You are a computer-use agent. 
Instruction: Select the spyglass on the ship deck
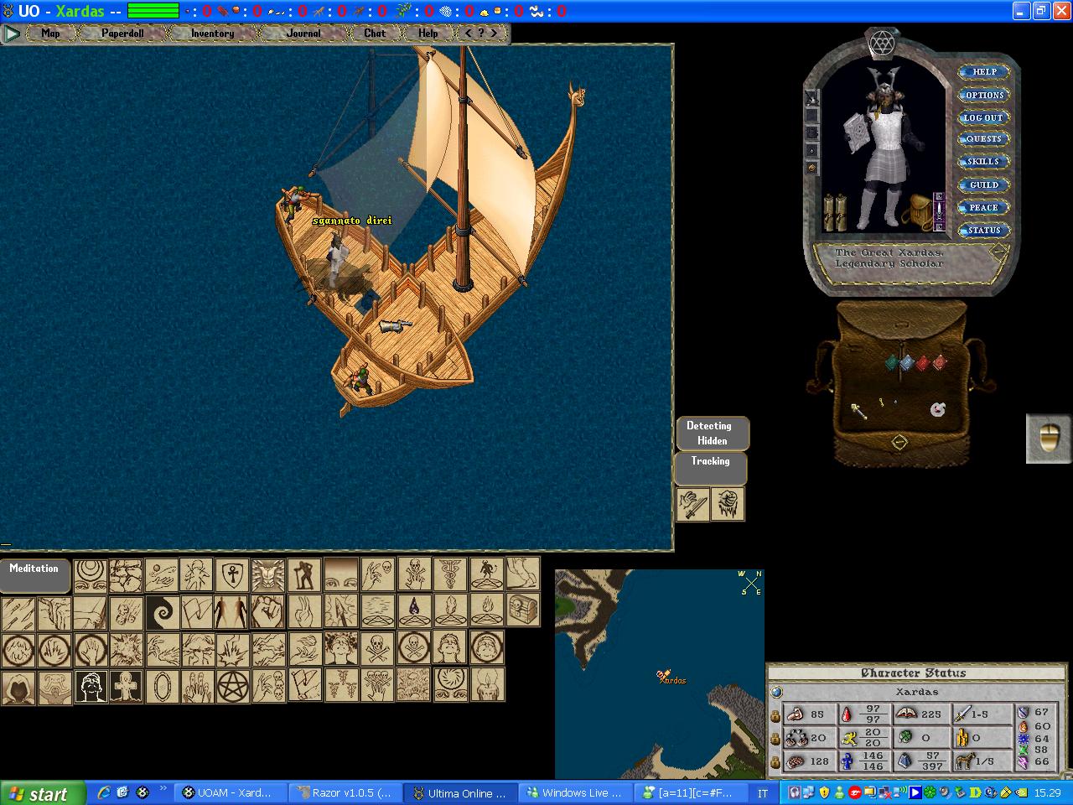pyautogui.click(x=395, y=325)
